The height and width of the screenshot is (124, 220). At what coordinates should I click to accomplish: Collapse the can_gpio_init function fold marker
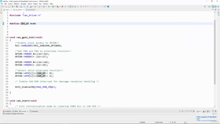point(9,38)
